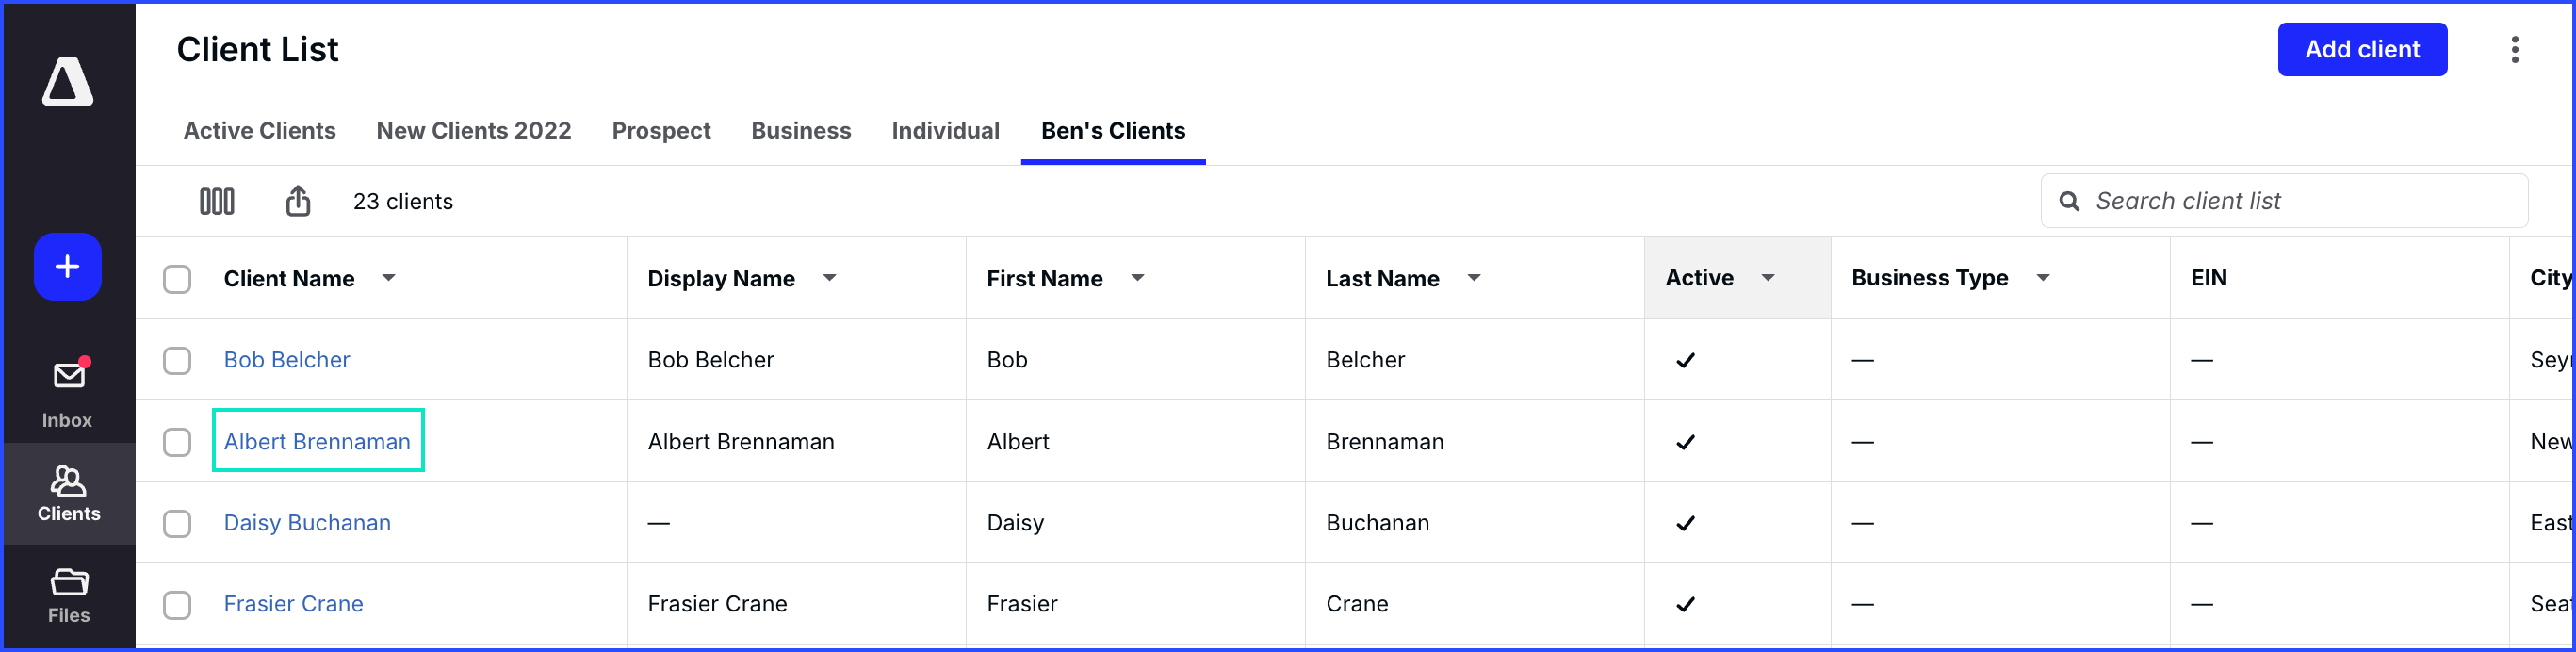The width and height of the screenshot is (2576, 652).
Task: Open the columns layout icon
Action: pos(217,201)
